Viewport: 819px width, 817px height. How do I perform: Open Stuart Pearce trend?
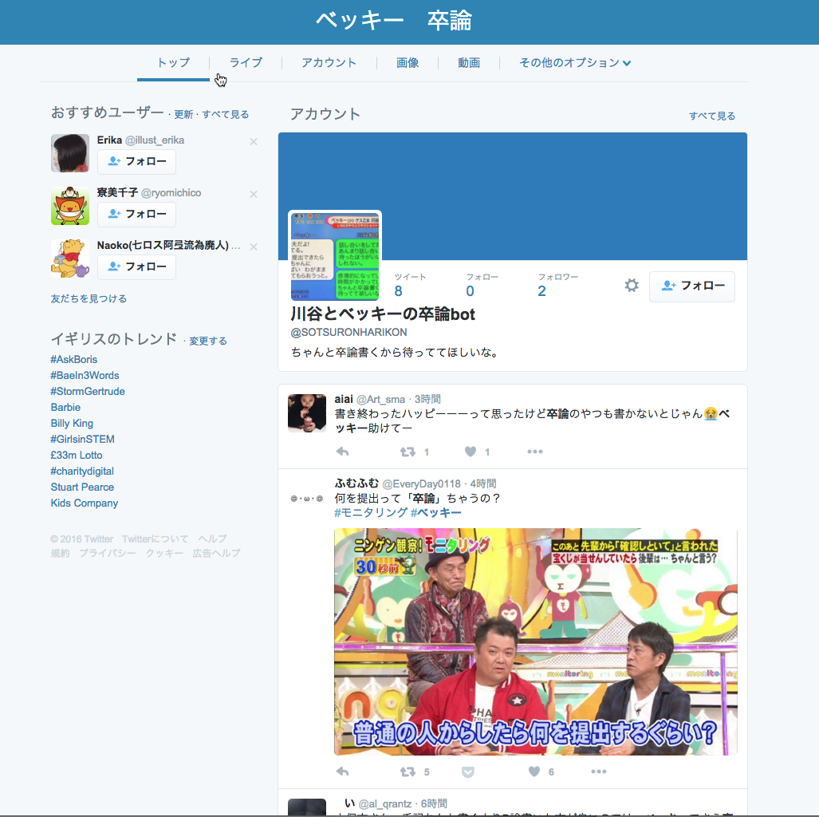(x=82, y=487)
